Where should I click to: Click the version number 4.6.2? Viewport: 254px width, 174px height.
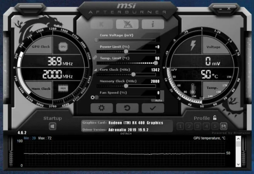click(x=22, y=133)
